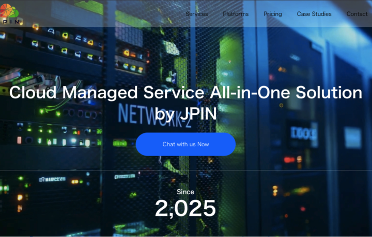Click the 2,025 counter number
This screenshot has width=372, height=237.
(x=185, y=208)
